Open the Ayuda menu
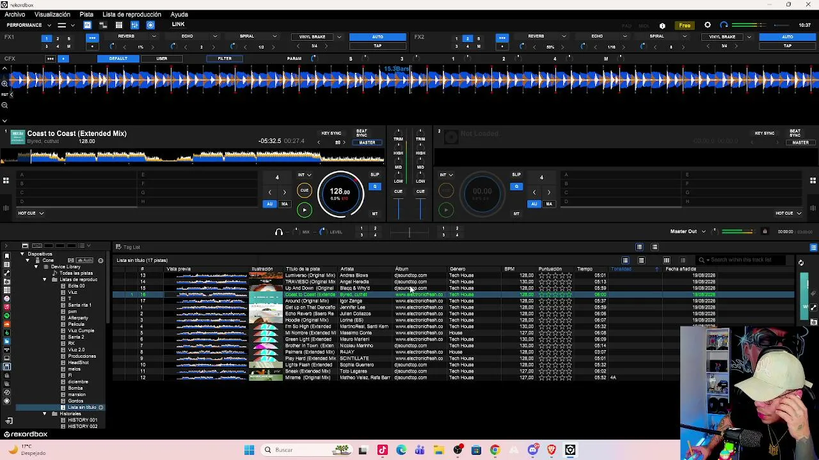 click(x=179, y=14)
